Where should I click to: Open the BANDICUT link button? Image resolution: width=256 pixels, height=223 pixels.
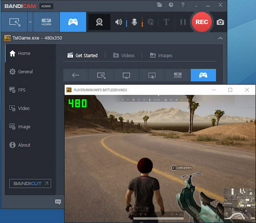pos(30,183)
